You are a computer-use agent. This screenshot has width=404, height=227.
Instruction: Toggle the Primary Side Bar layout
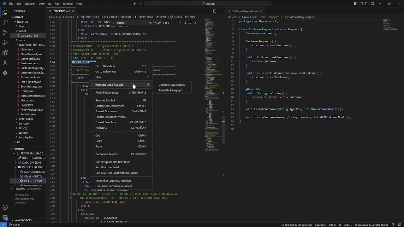point(356,4)
